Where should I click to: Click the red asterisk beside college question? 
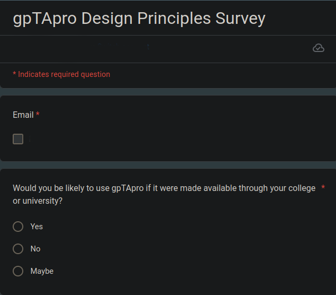click(x=323, y=187)
